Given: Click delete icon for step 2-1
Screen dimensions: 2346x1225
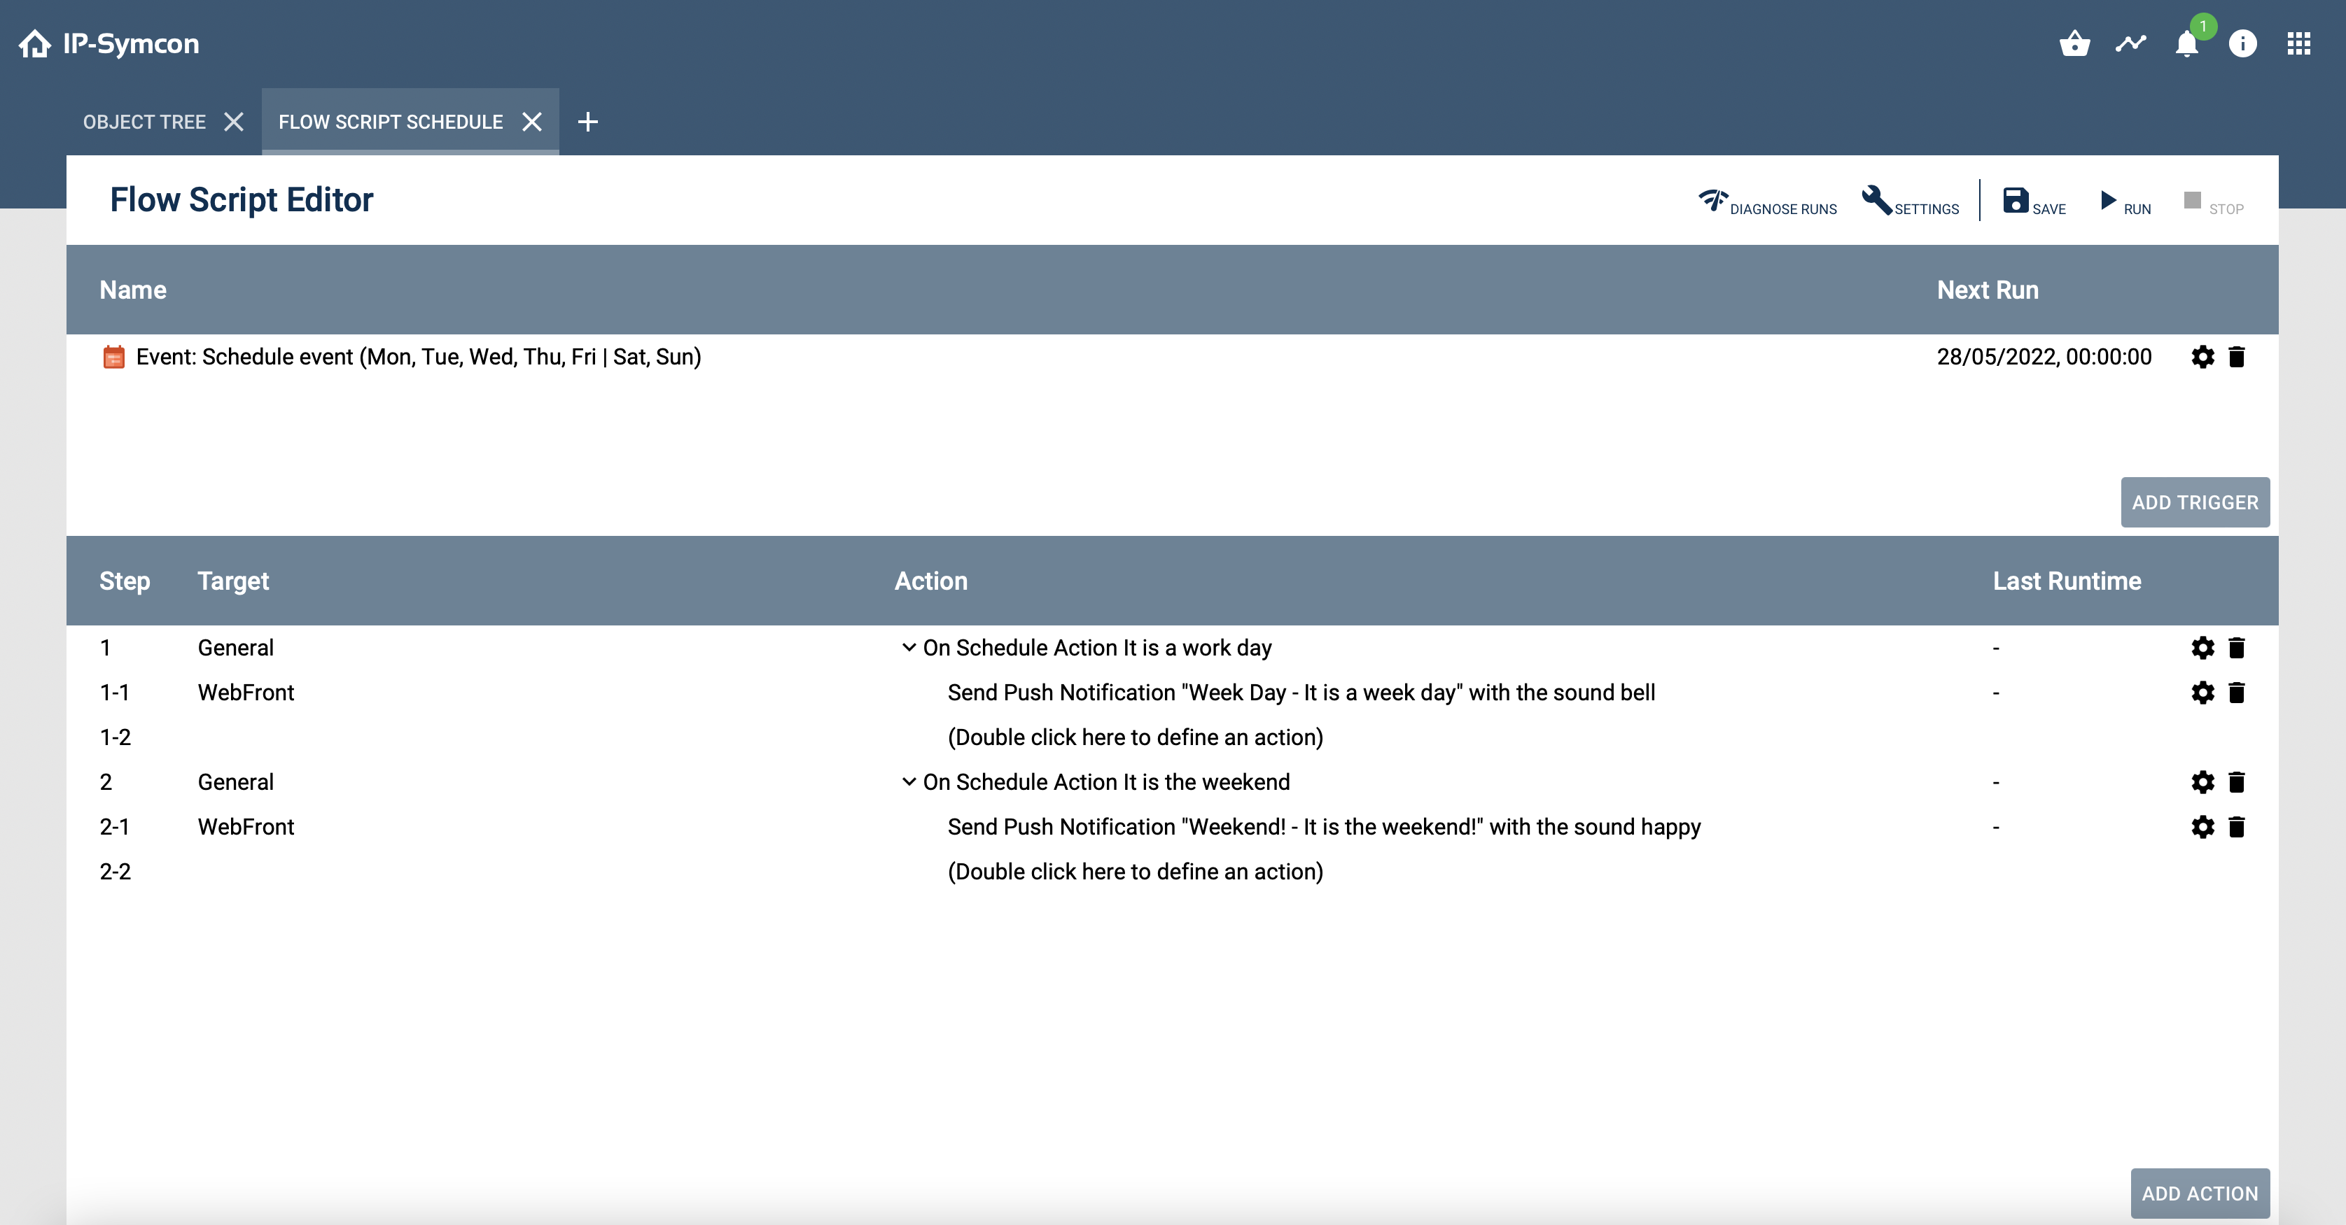Looking at the screenshot, I should point(2236,826).
